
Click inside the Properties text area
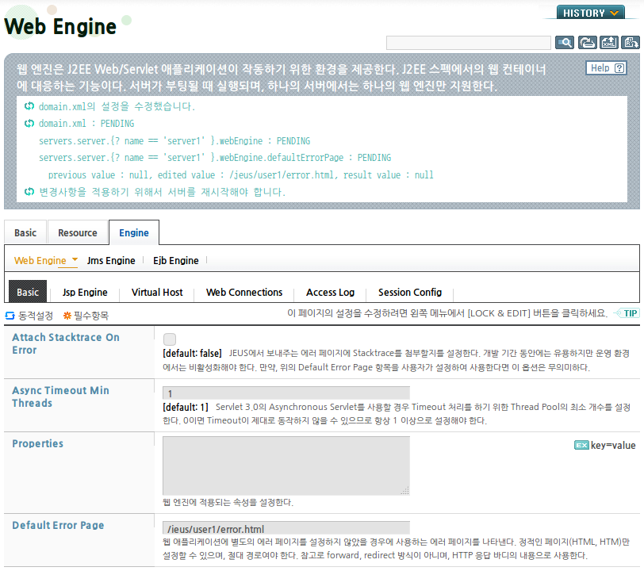(x=286, y=466)
